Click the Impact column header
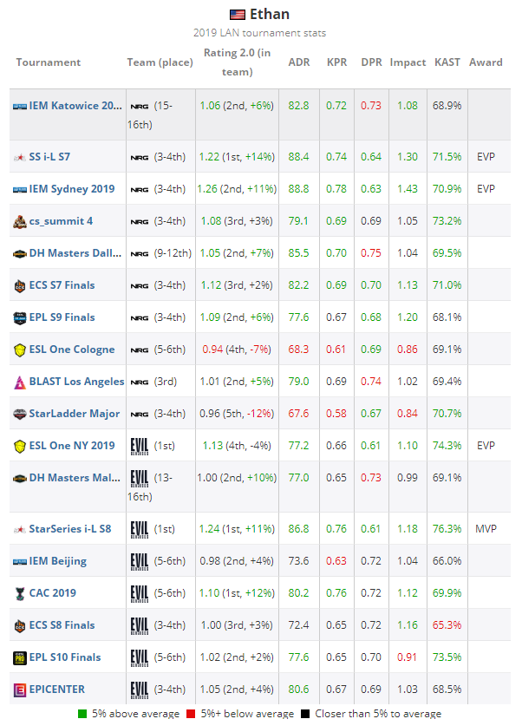 (408, 62)
